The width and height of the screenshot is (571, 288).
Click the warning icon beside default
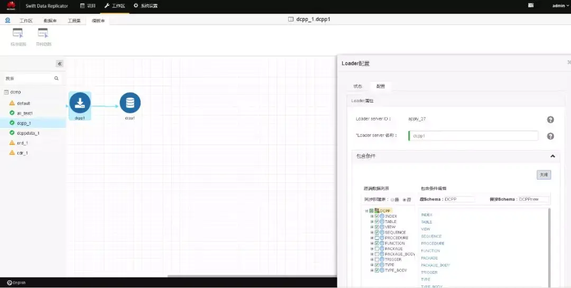tap(12, 103)
